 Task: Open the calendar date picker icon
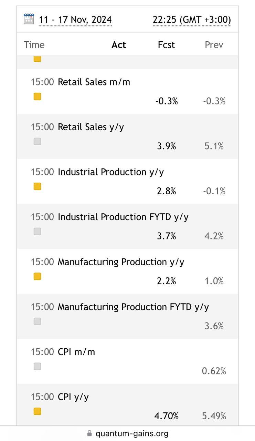[x=29, y=19]
